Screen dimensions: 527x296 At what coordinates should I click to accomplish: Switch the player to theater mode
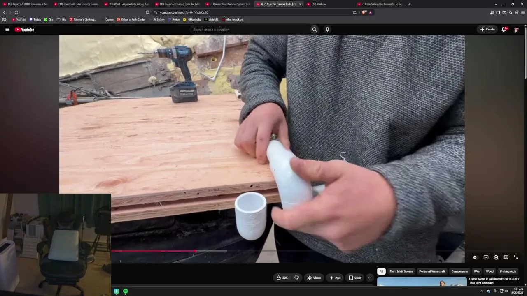tap(506, 257)
